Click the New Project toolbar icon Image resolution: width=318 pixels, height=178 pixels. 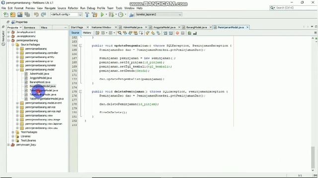(13, 14)
